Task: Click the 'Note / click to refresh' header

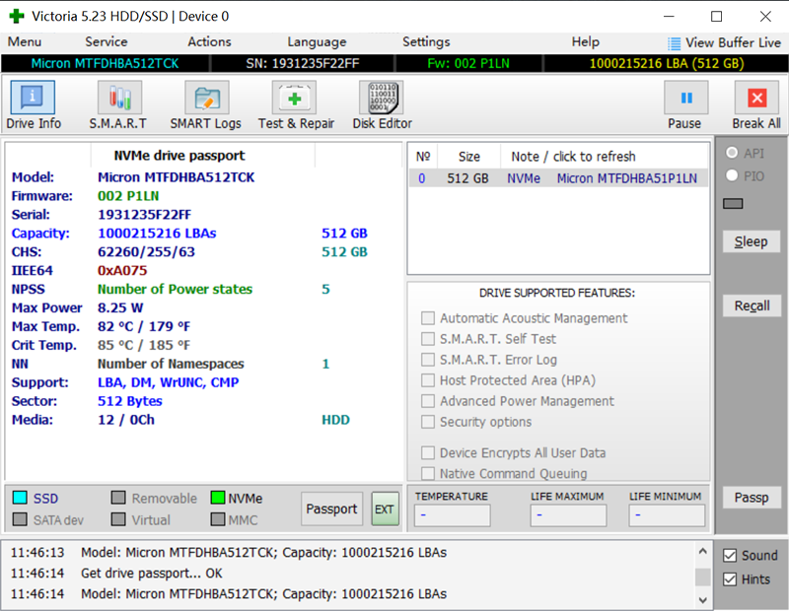Action: (x=574, y=157)
